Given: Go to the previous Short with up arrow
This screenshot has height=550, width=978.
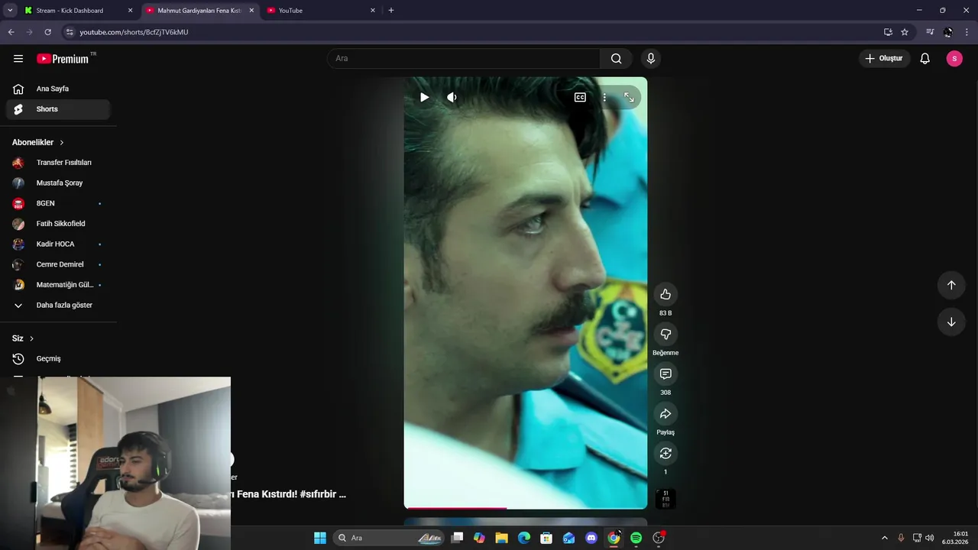Looking at the screenshot, I should click(951, 285).
